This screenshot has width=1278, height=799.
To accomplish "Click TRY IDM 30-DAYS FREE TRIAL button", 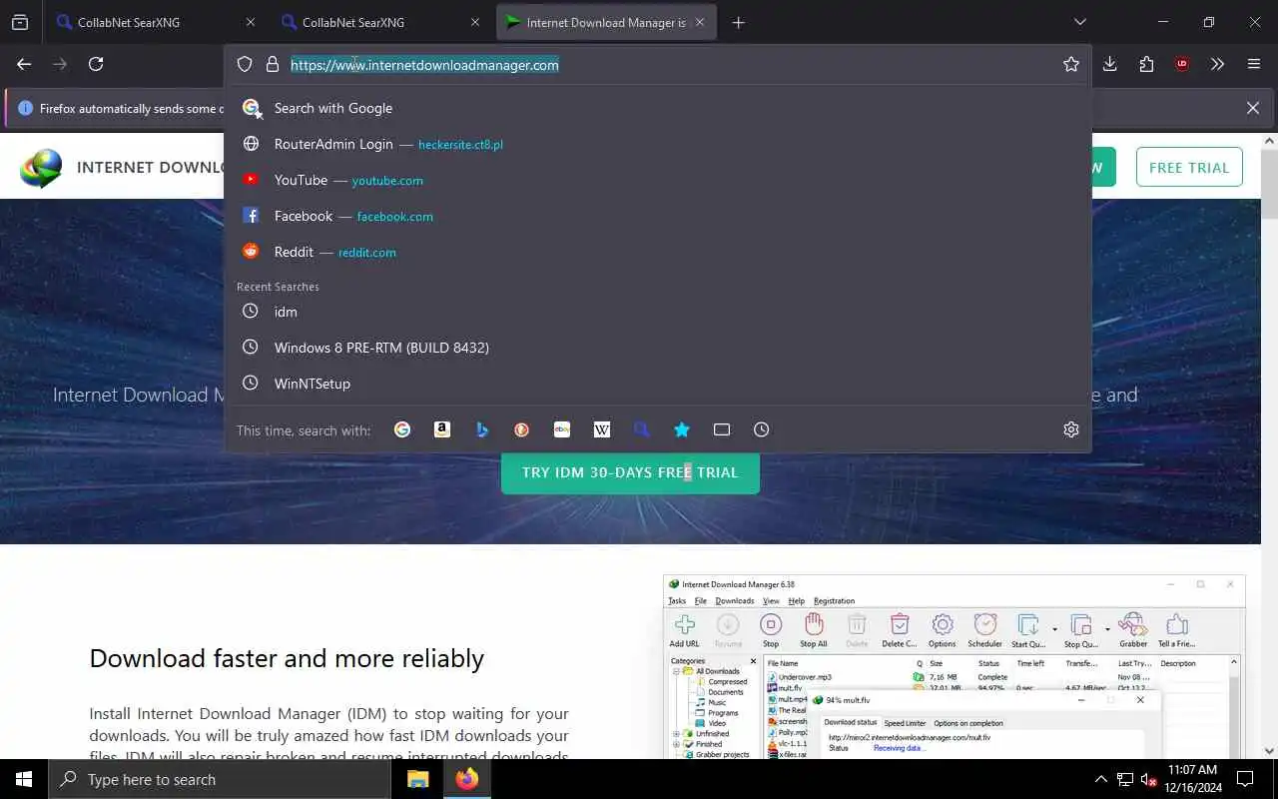I will (x=630, y=472).
